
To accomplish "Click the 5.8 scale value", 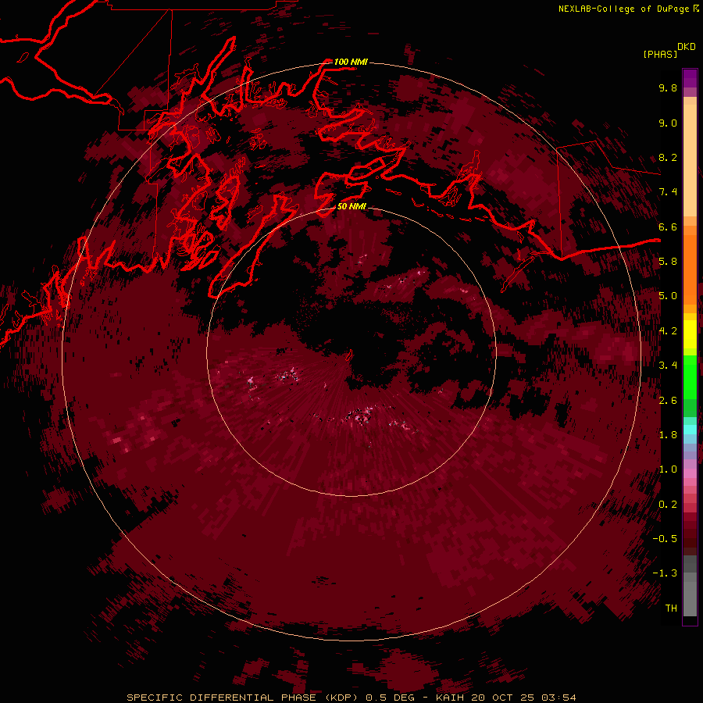I will click(x=668, y=262).
